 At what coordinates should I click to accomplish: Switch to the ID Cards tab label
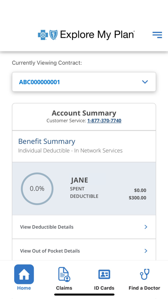tap(104, 288)
